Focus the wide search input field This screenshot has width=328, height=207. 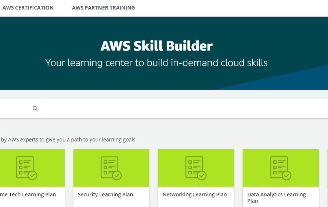[x=186, y=109]
